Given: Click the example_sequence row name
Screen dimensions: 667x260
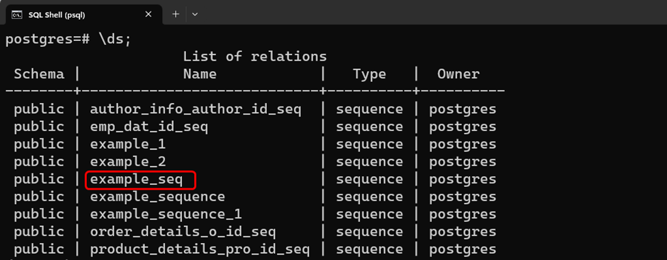Looking at the screenshot, I should point(157,197).
